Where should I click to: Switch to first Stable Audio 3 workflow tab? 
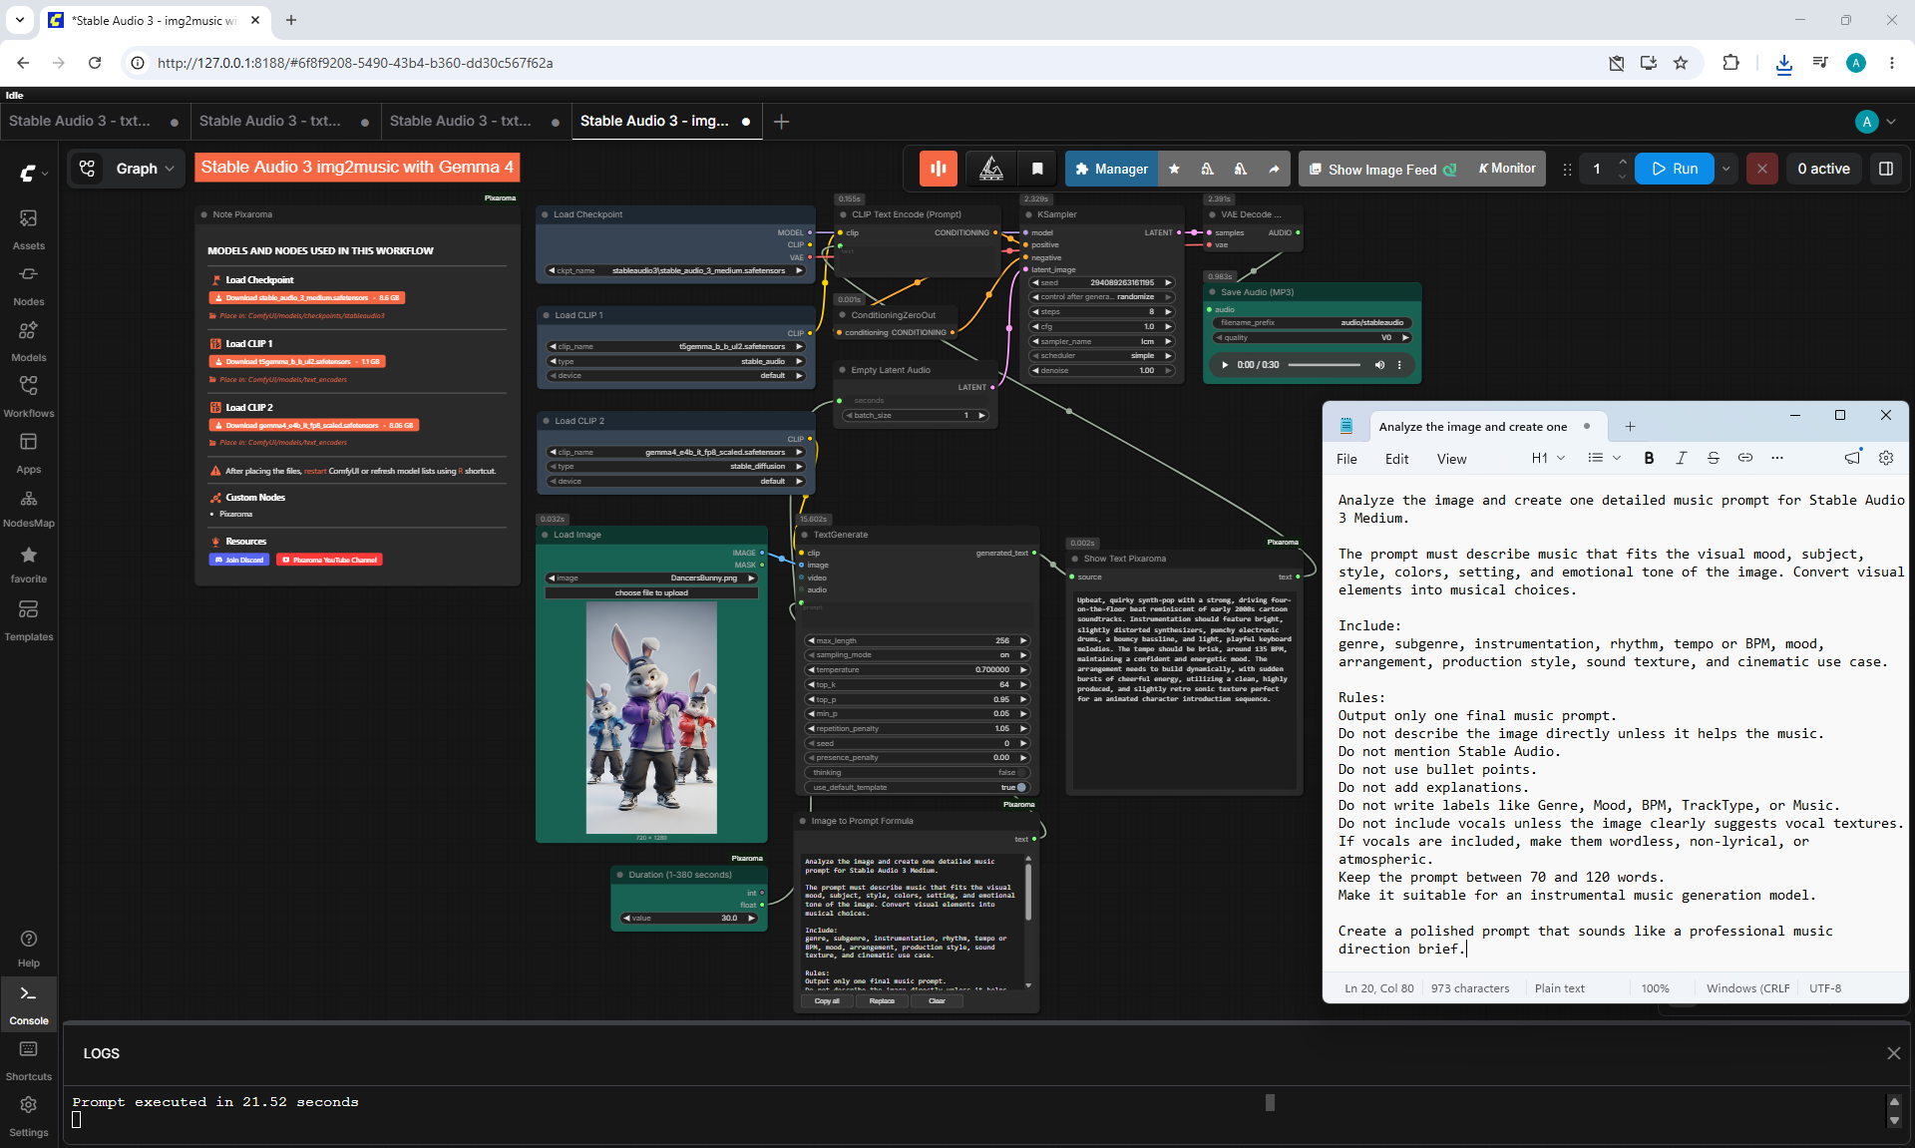pos(94,121)
